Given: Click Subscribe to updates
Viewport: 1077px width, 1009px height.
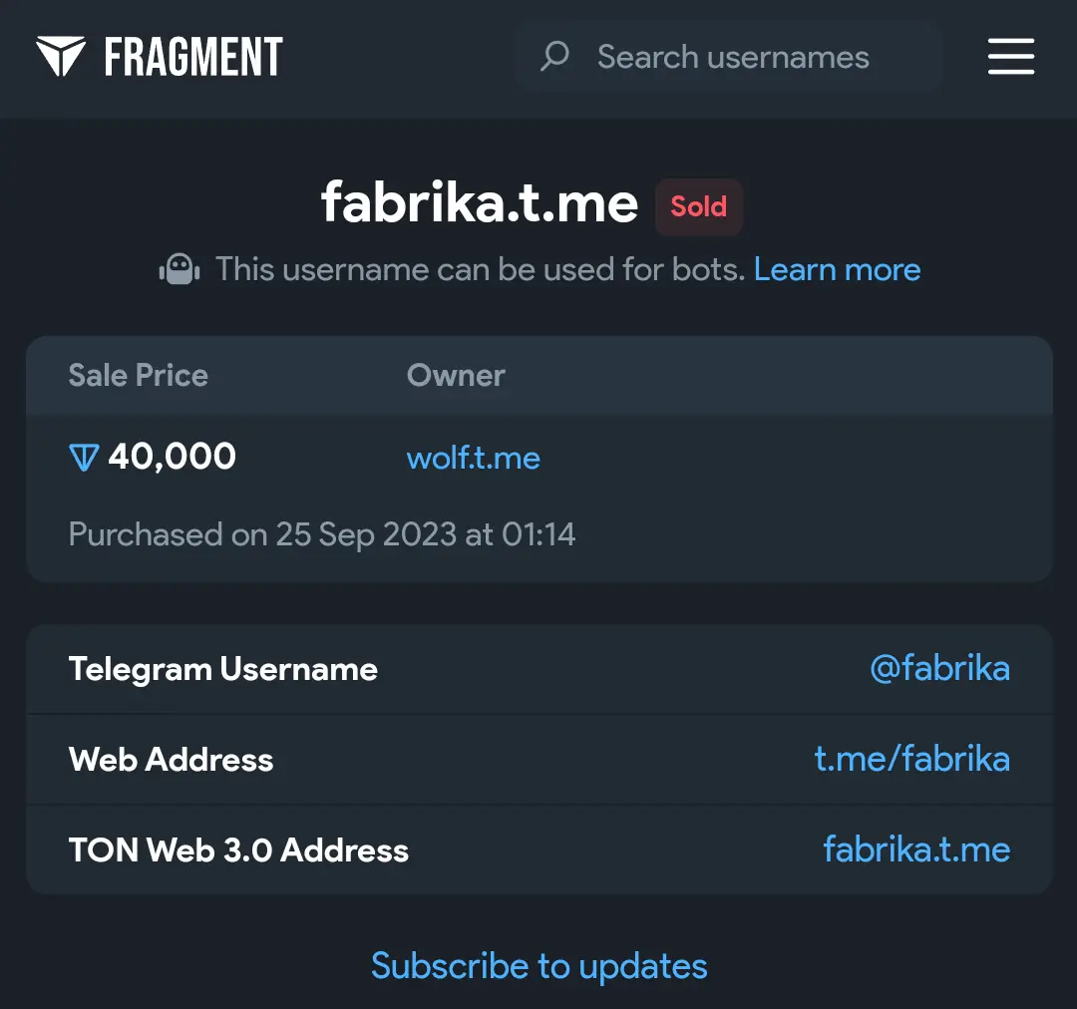Looking at the screenshot, I should click(538, 965).
